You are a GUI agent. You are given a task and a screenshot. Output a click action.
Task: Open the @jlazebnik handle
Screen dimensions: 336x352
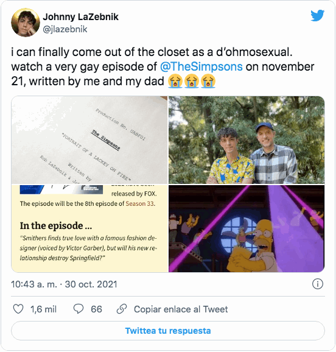pos(65,29)
